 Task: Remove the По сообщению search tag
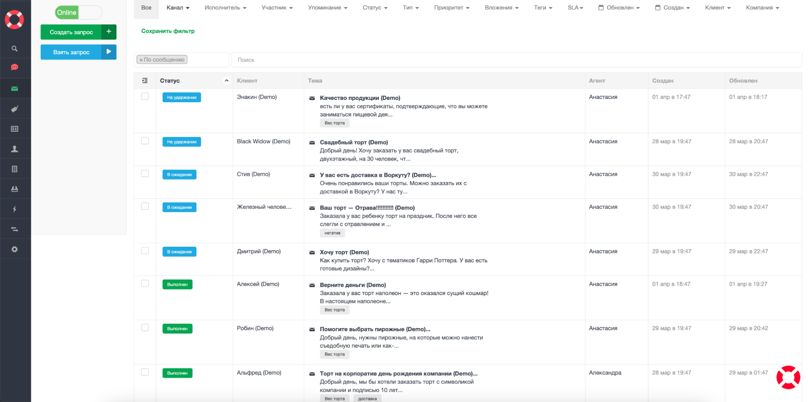click(141, 60)
